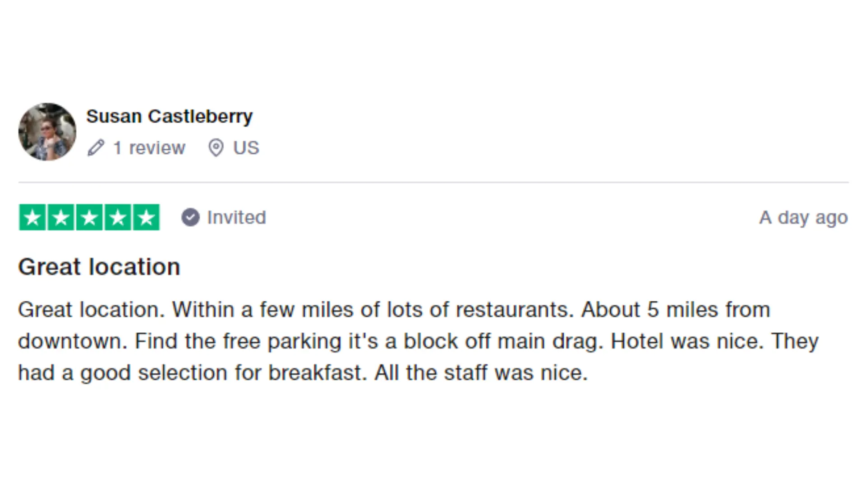Click the phrase "All the staff was nice"
This screenshot has width=866, height=487.
tap(481, 373)
